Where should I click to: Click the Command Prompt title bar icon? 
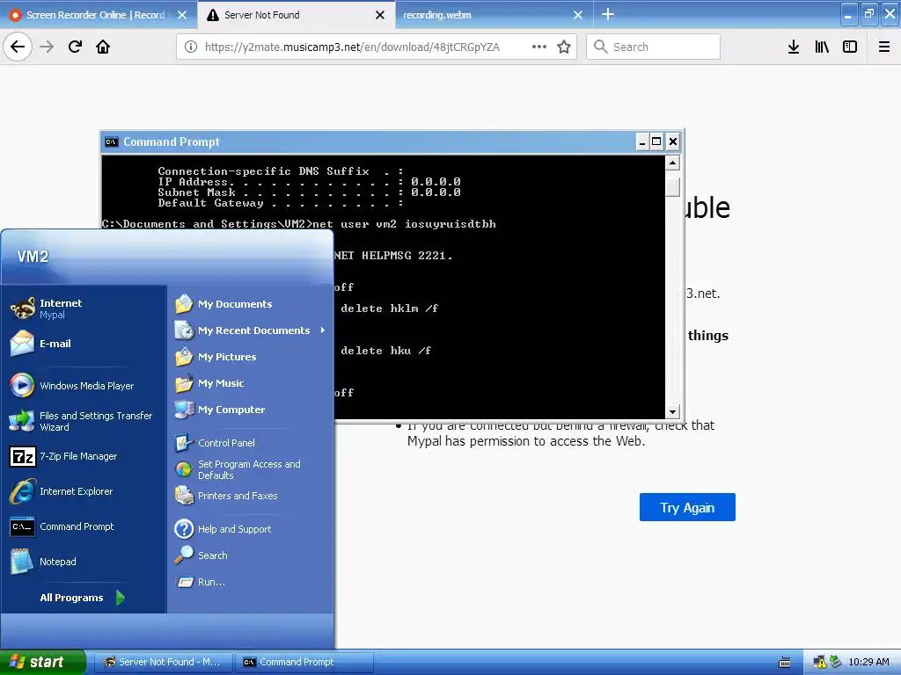pos(112,142)
